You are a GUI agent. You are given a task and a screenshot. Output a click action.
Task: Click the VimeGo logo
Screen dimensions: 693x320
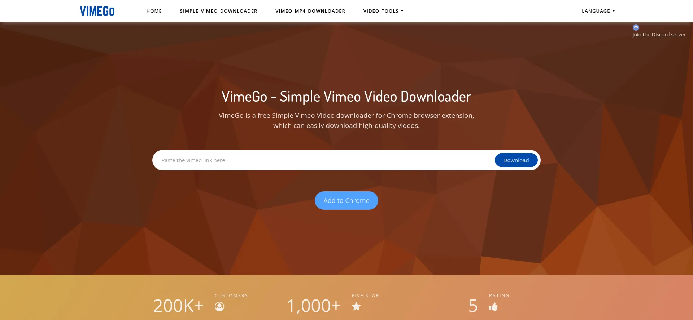coord(97,11)
